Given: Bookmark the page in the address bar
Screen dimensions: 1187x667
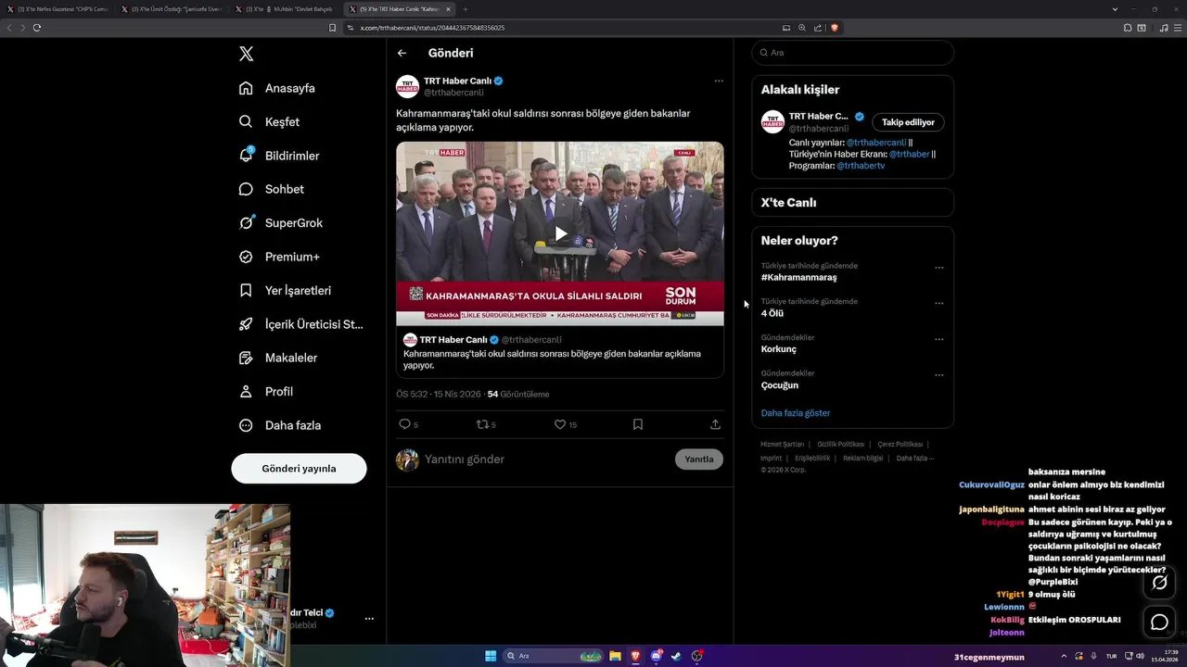Looking at the screenshot, I should pos(332,28).
